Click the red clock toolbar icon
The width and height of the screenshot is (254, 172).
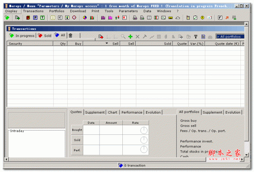(x=74, y=17)
